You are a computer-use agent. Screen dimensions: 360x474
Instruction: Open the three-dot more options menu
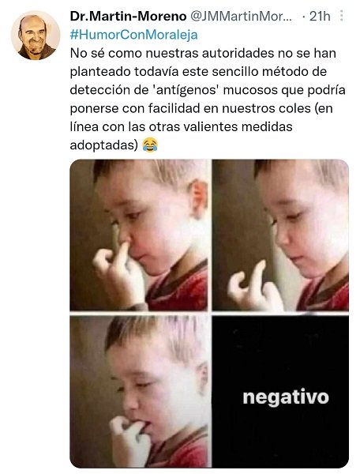pos(341,16)
